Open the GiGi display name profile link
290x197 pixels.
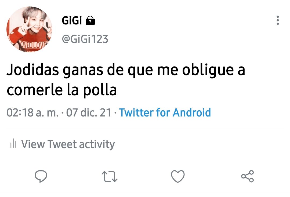[72, 20]
